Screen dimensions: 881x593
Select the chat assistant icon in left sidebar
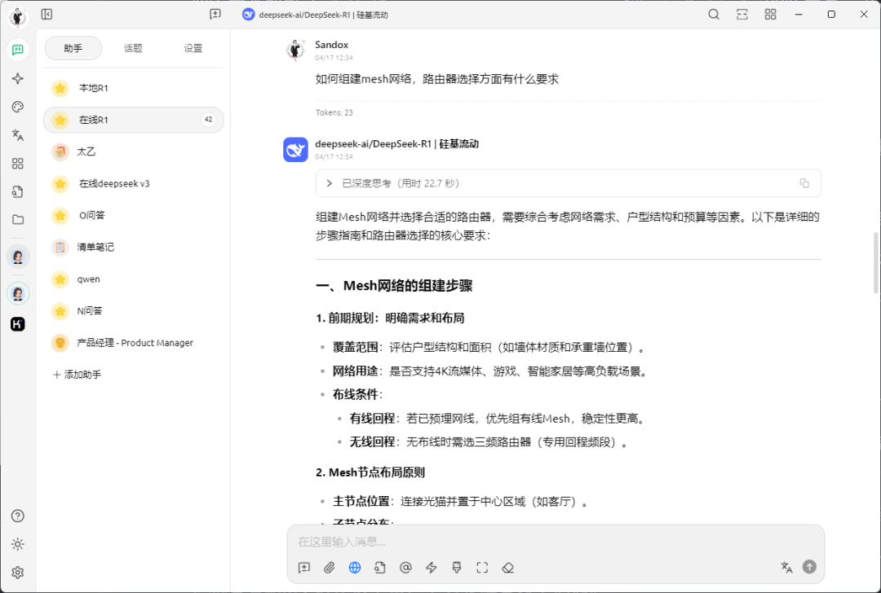(18, 50)
